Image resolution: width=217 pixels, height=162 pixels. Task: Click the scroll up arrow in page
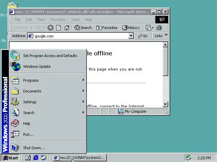coord(165,45)
